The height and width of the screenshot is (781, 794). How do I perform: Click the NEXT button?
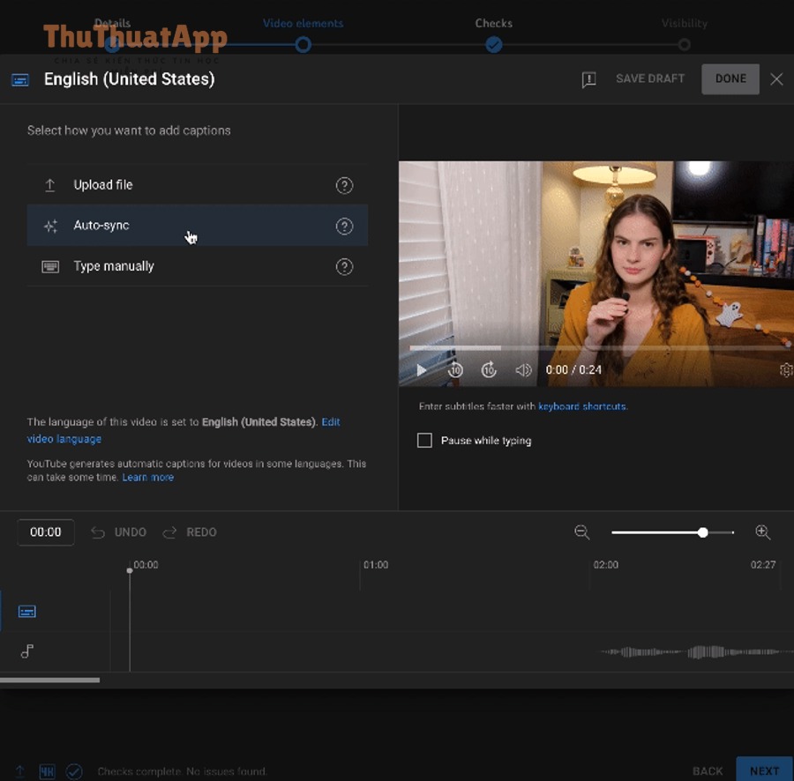(764, 770)
